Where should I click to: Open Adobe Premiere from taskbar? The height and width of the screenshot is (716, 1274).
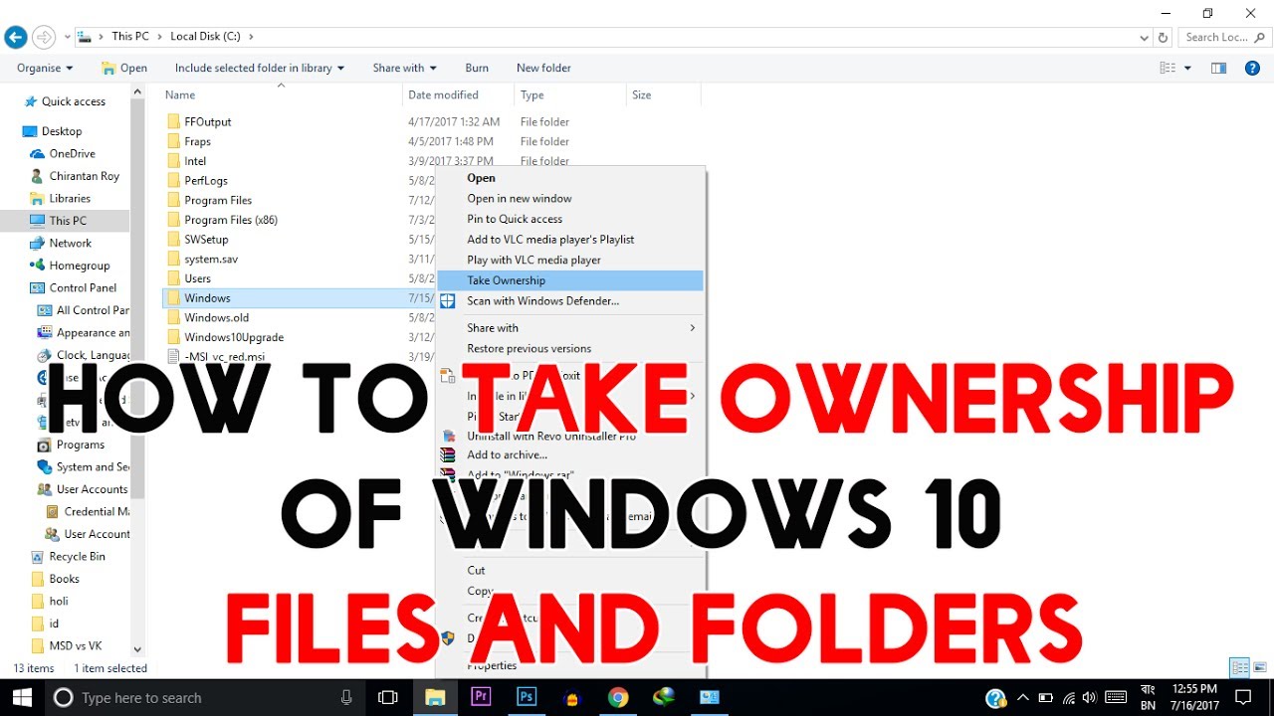(482, 697)
